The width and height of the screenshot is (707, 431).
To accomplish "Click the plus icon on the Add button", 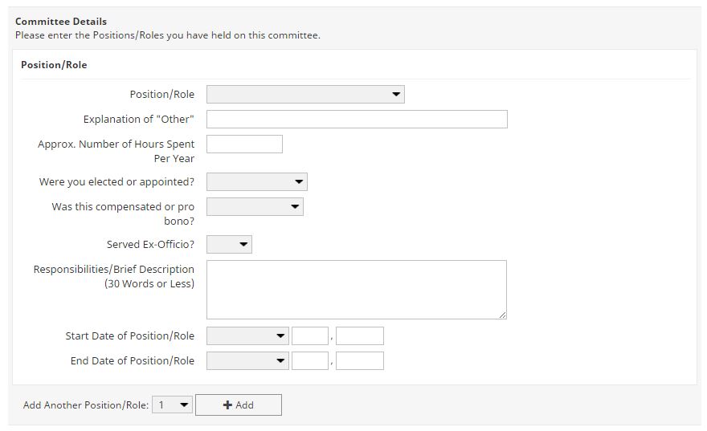I will click(x=227, y=405).
